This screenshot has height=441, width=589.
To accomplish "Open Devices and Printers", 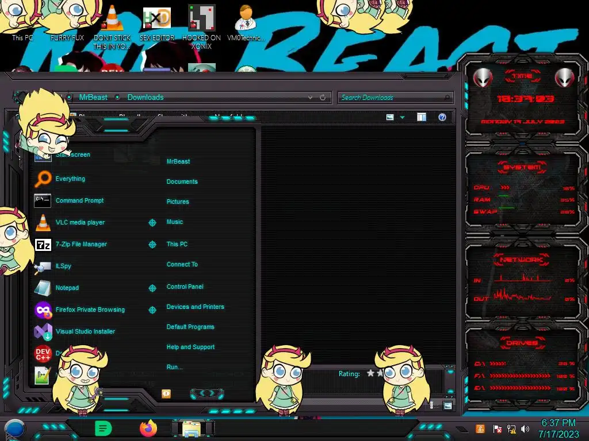I will tap(196, 307).
